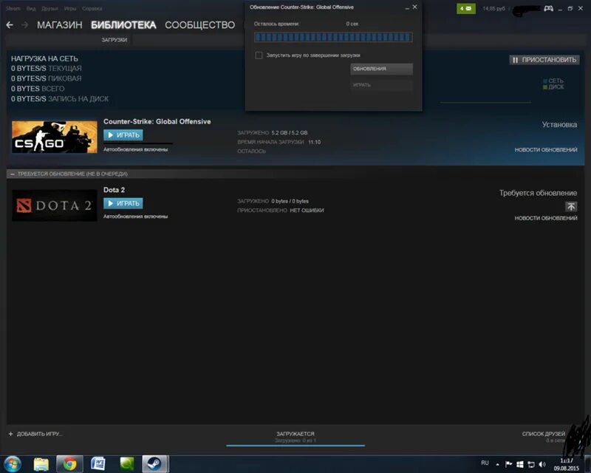591x473 pixels.
Task: Click the Windows update tray icon
Action: [520, 464]
